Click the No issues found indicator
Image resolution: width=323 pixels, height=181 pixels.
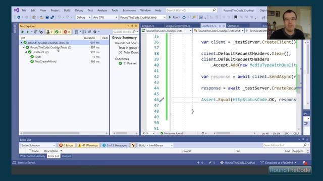pos(172,133)
